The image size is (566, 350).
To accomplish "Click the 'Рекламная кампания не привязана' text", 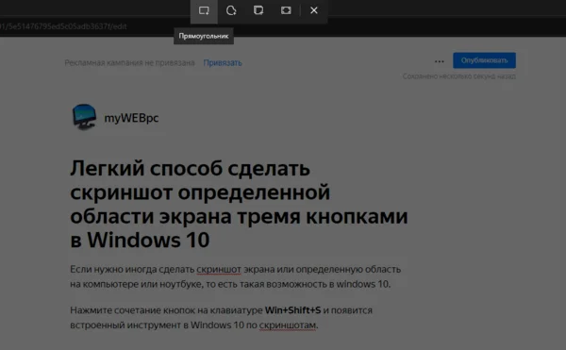I will click(129, 63).
